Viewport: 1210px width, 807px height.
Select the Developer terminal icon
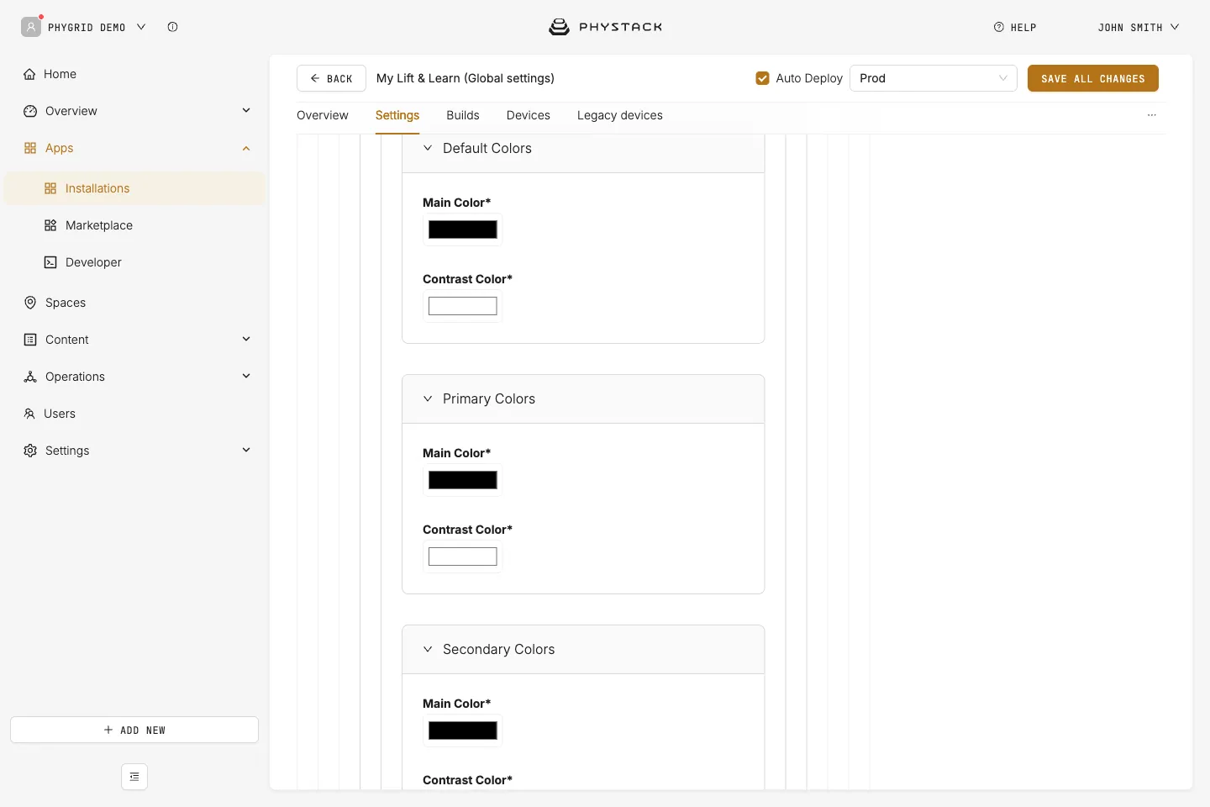(50, 262)
